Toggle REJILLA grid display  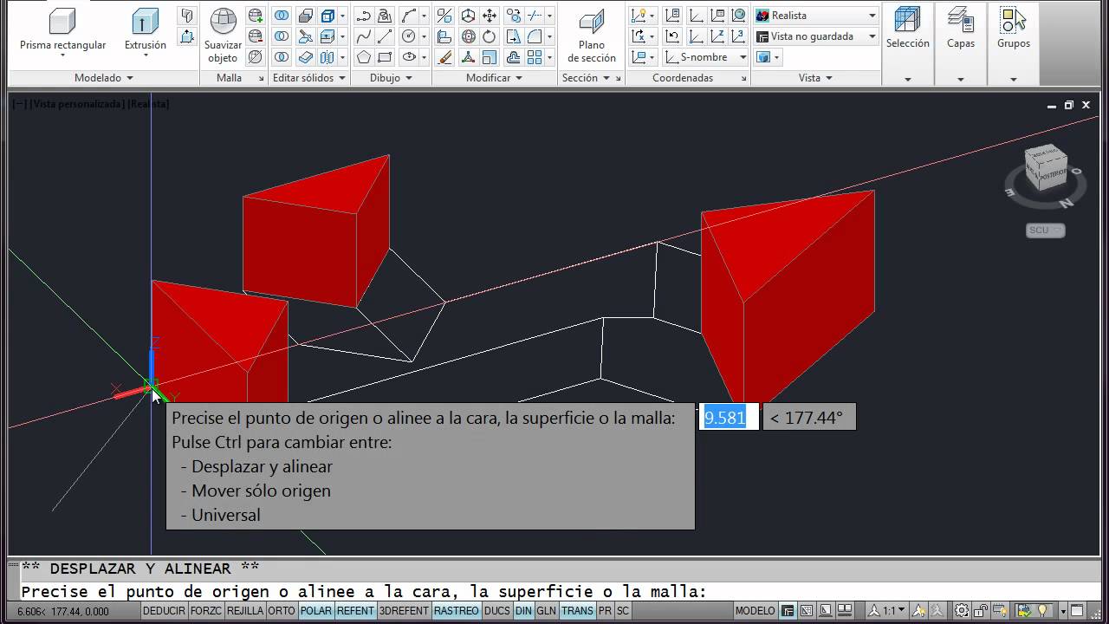(245, 611)
